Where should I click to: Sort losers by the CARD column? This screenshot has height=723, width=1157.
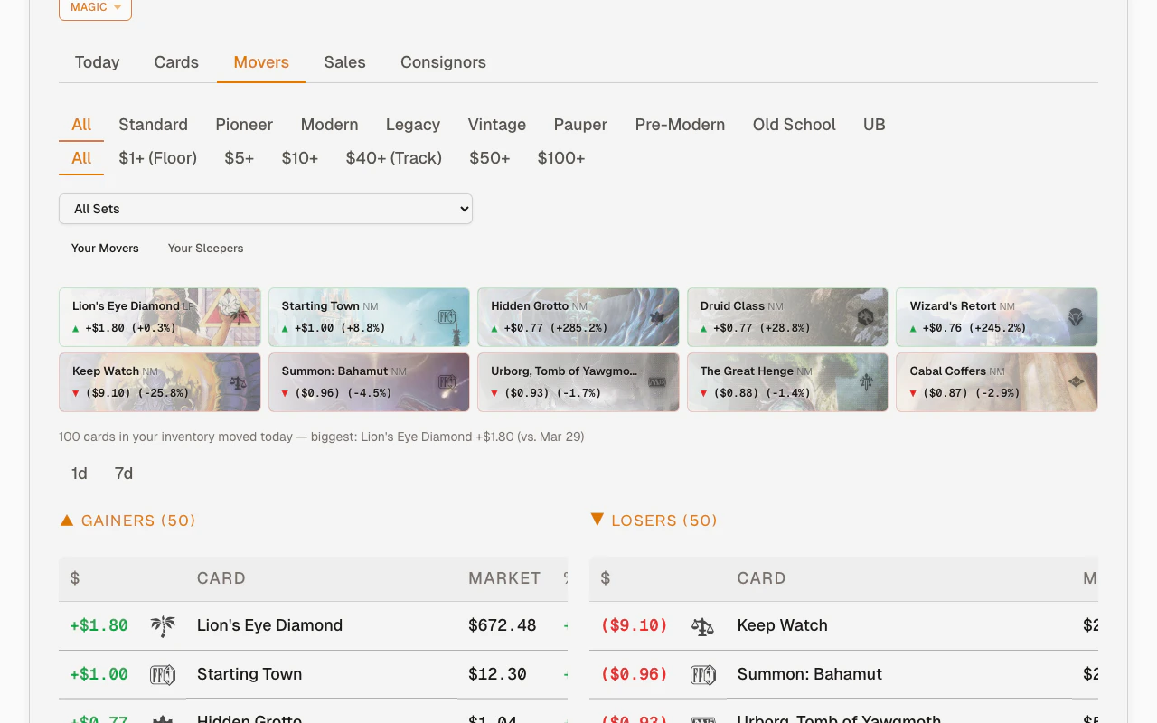tap(761, 578)
